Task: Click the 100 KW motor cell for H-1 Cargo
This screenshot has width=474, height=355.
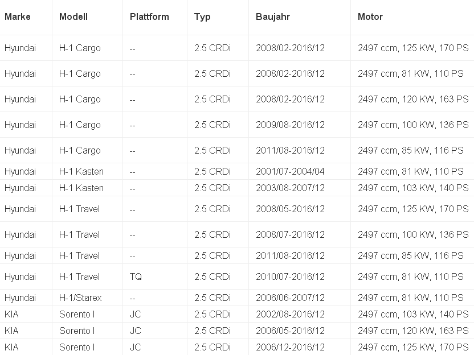Action: (413, 125)
